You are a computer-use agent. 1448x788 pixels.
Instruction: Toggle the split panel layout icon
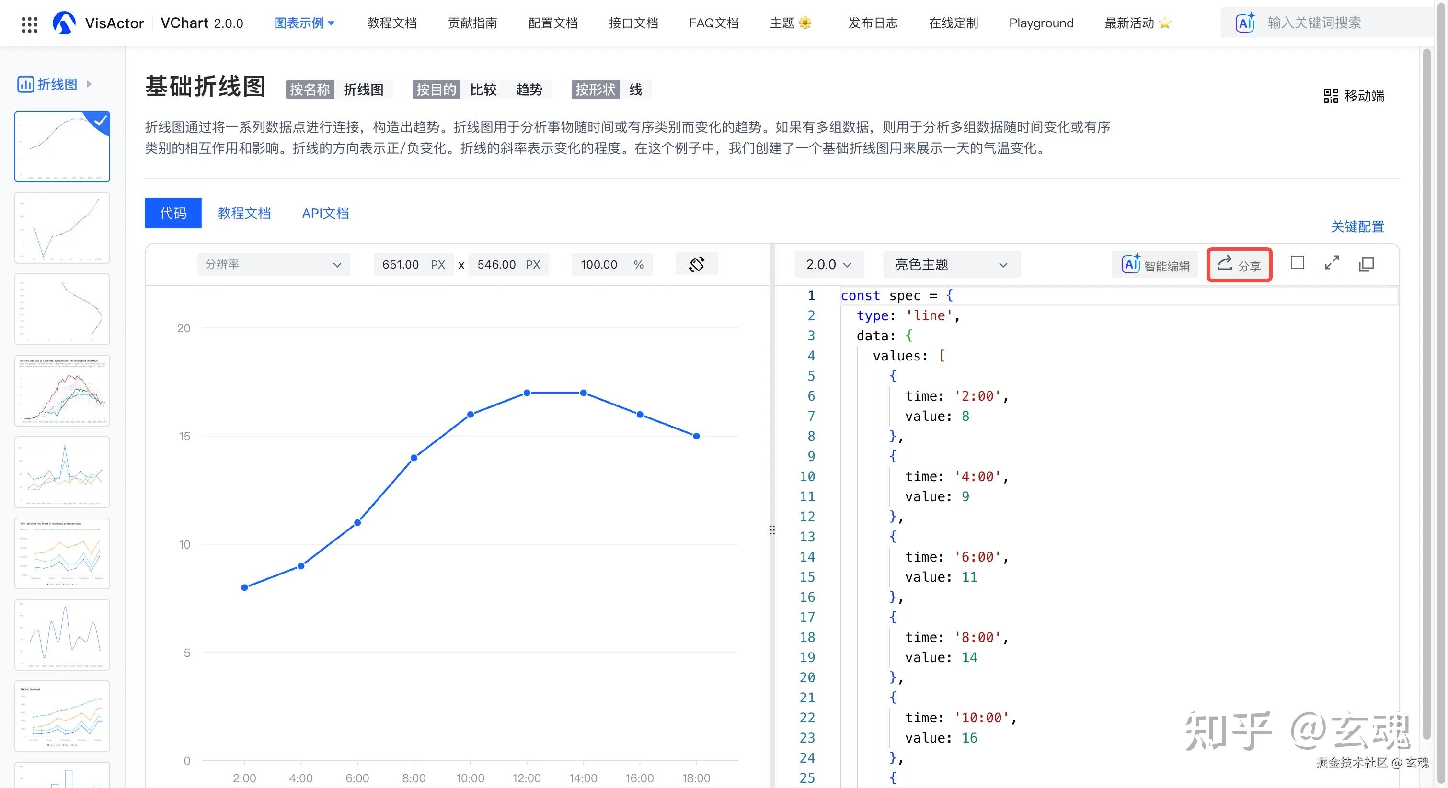(1298, 262)
